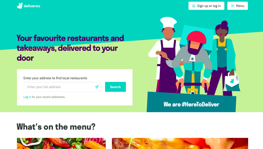Image resolution: width=263 pixels, height=149 pixels.
Task: Open the Menu button
Action: click(x=237, y=6)
